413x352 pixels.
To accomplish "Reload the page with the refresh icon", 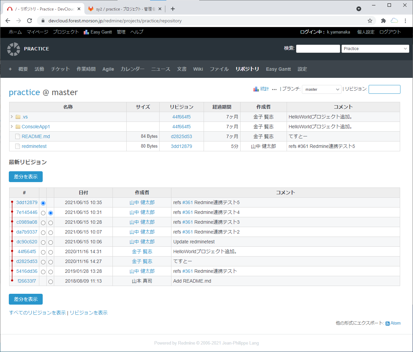I will tap(29, 21).
